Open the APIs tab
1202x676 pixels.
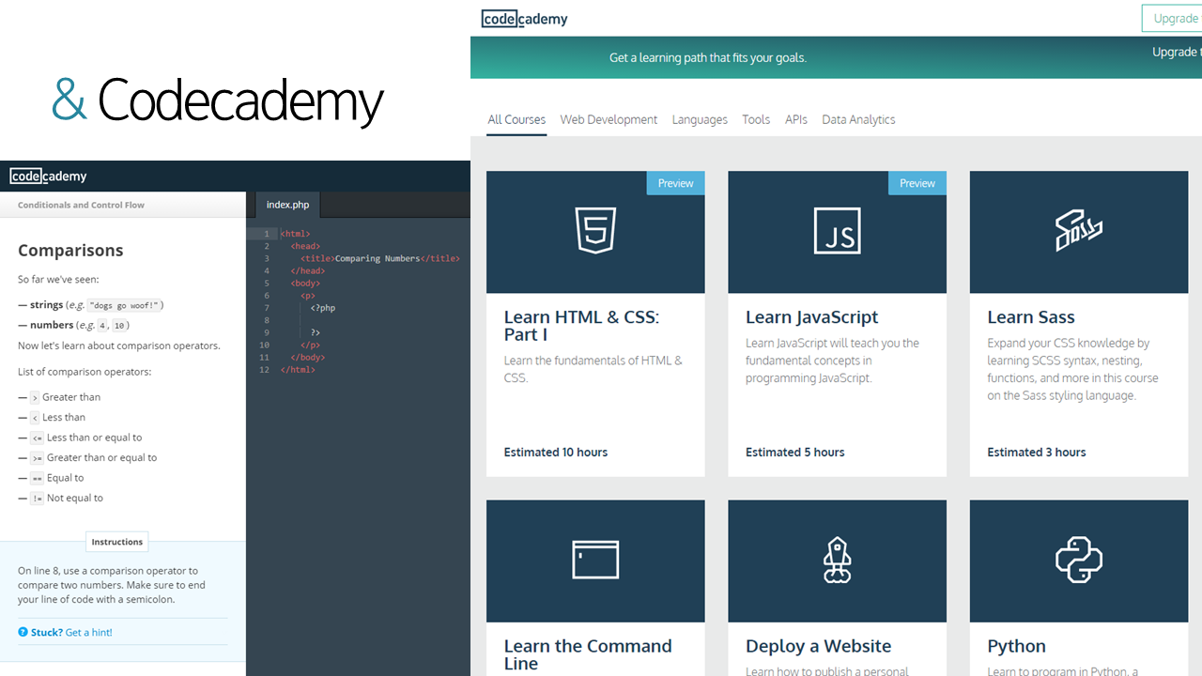[x=796, y=119]
